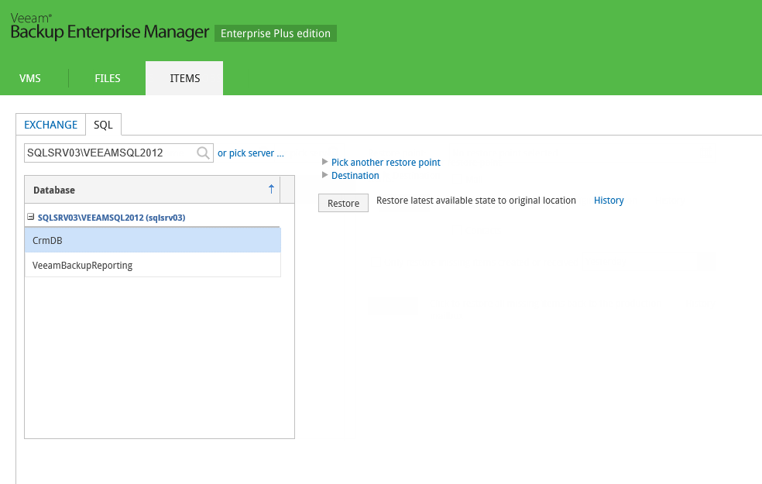Switch to the FILES tab

point(108,78)
